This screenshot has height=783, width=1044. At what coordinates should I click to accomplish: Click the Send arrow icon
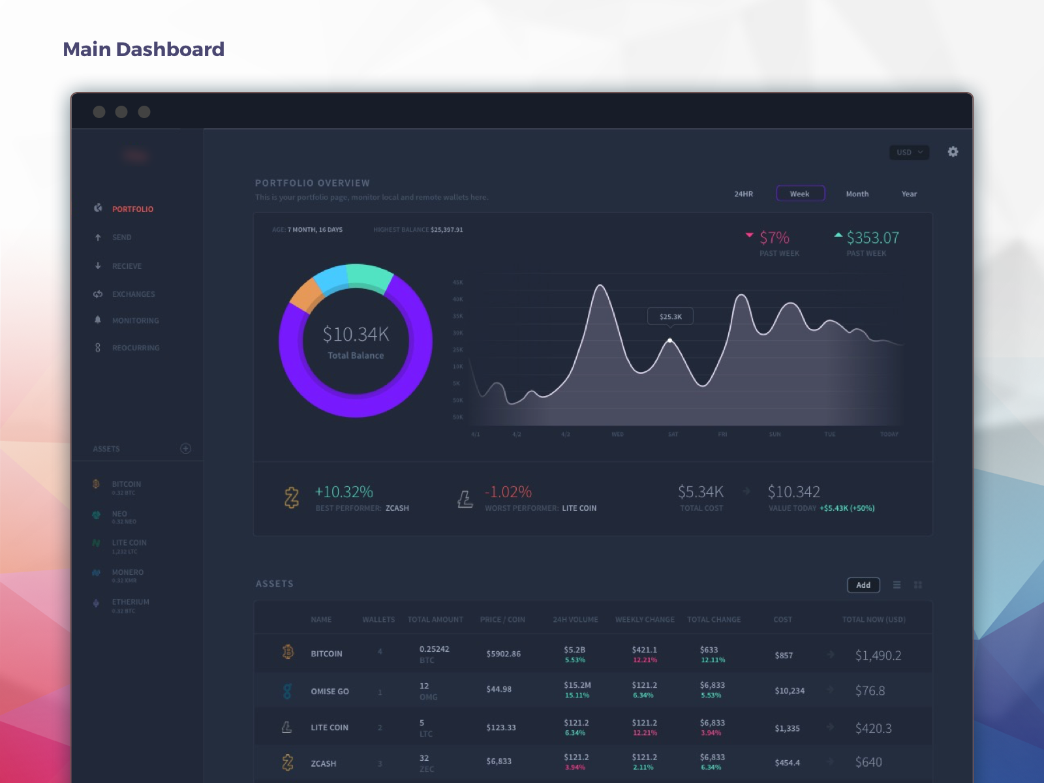[x=97, y=237]
